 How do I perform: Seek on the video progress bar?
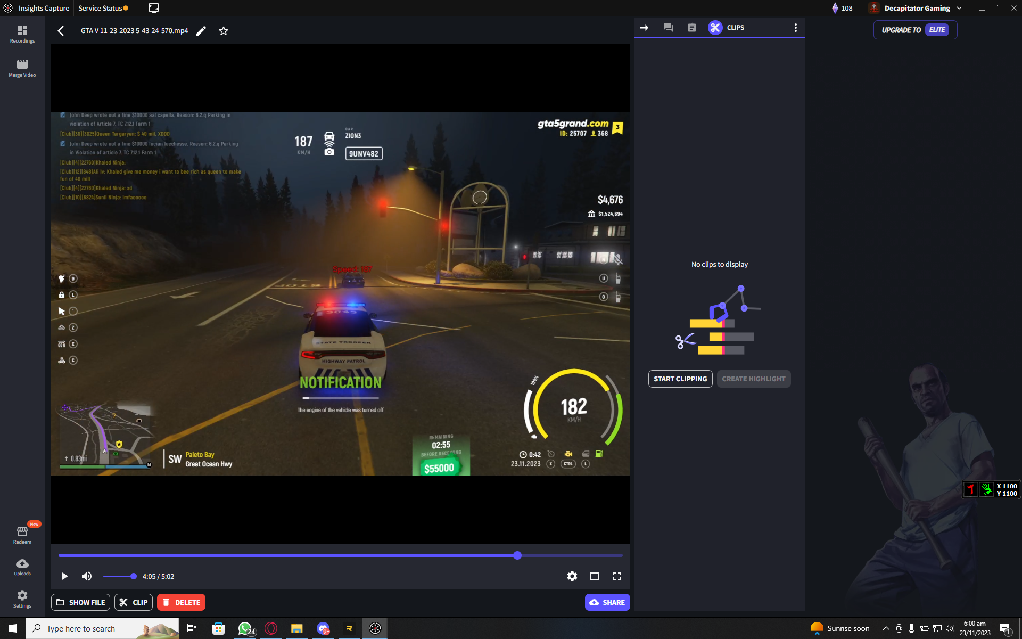(x=341, y=555)
